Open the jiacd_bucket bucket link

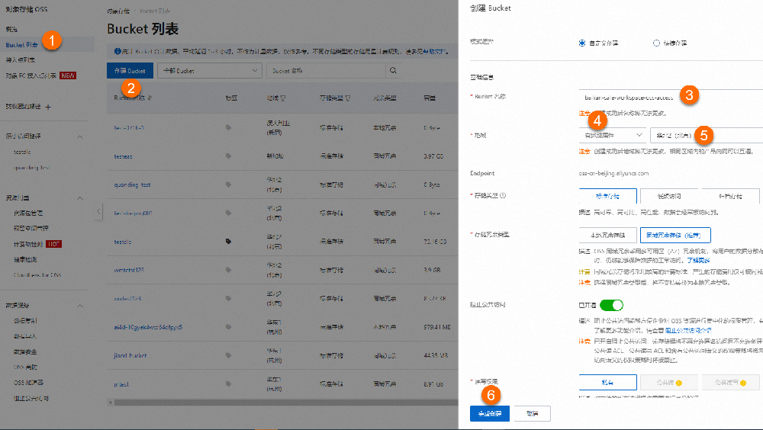[x=130, y=355]
